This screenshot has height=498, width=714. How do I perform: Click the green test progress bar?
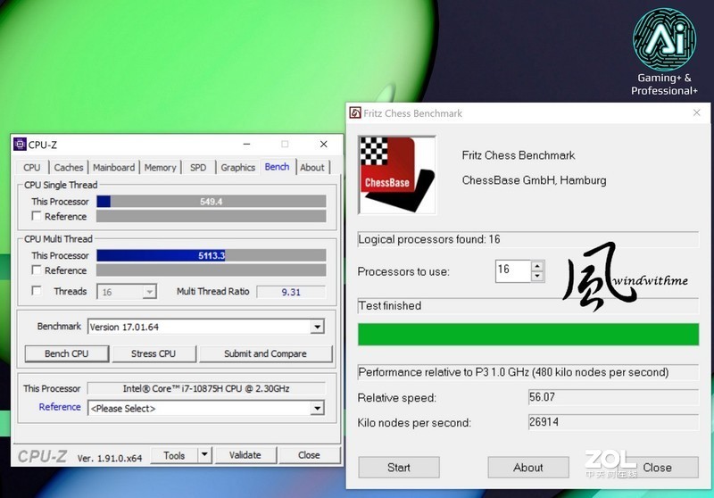click(x=528, y=335)
